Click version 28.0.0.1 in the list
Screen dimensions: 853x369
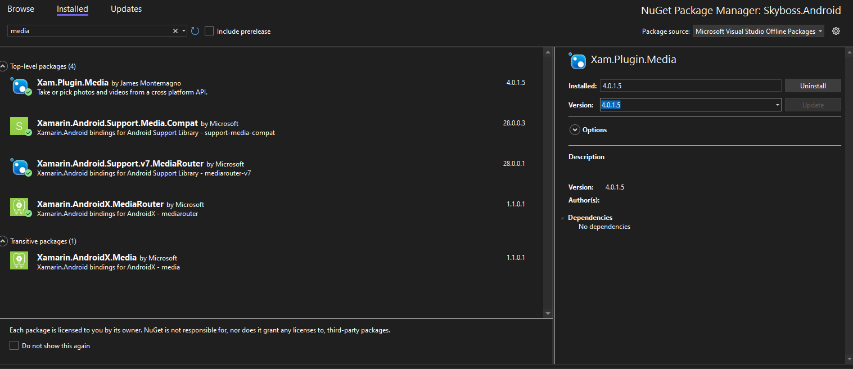pyautogui.click(x=514, y=164)
